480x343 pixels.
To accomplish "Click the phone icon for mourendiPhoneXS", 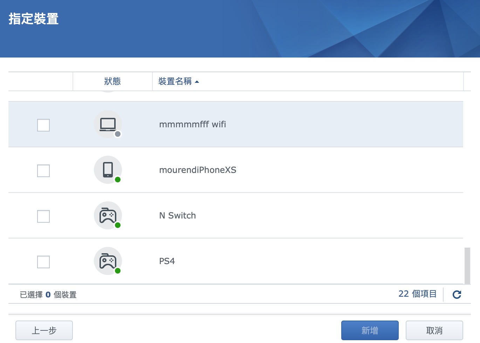I will (x=108, y=170).
